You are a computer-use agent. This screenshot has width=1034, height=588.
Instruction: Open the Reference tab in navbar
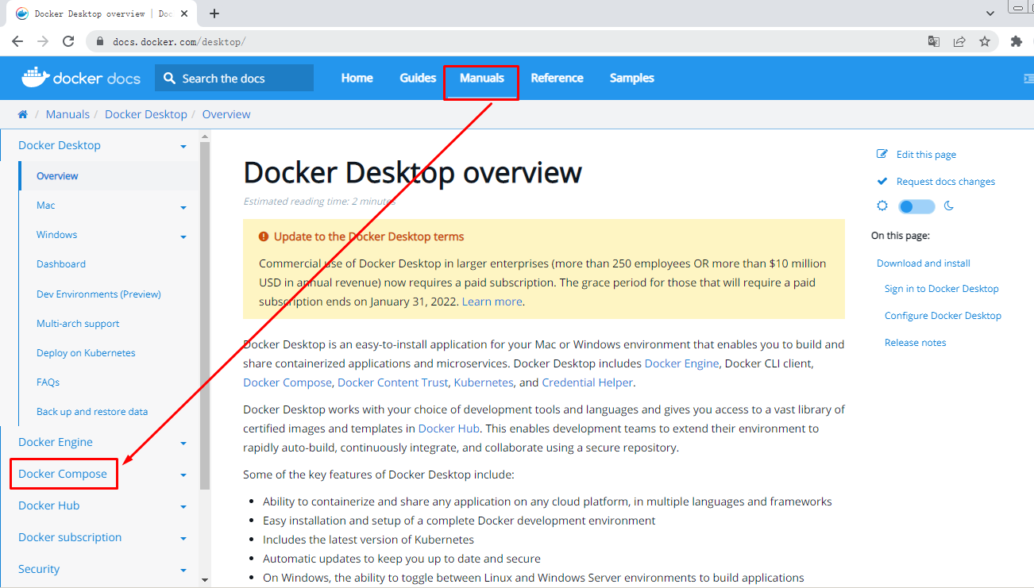[557, 78]
